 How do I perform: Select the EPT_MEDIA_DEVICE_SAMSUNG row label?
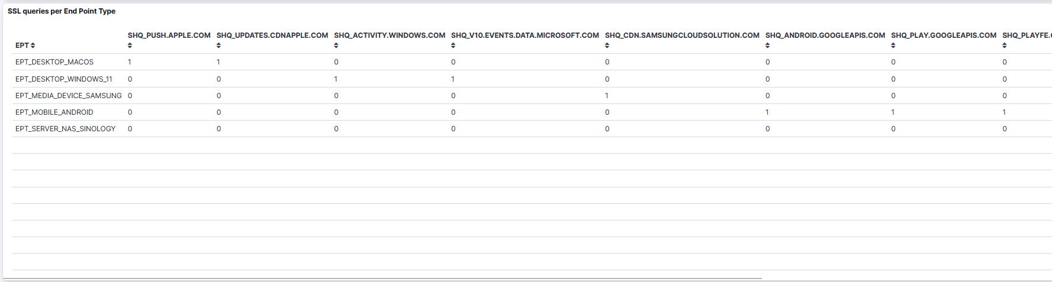[x=68, y=95]
